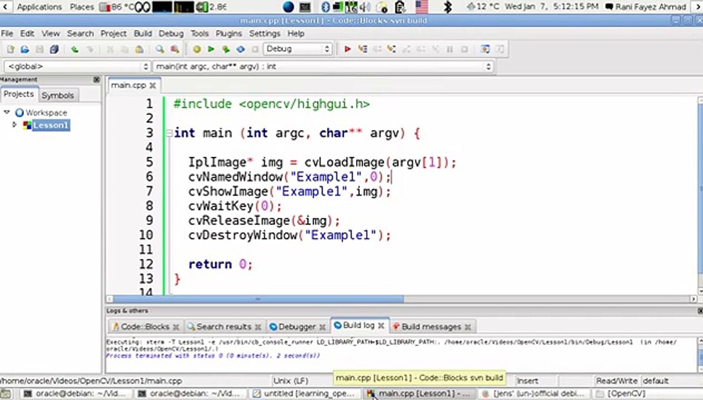703x400 pixels.
Task: Click the Paste toolbar icon
Action: click(139, 49)
